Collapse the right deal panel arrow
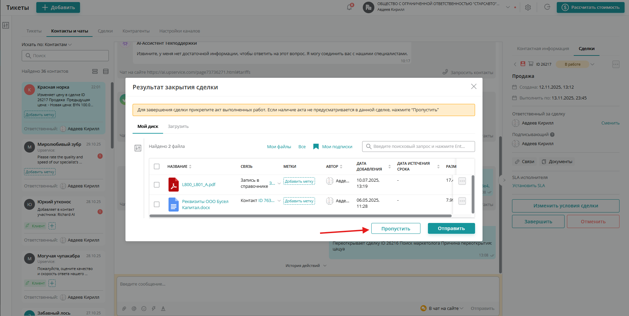 pyautogui.click(x=504, y=180)
